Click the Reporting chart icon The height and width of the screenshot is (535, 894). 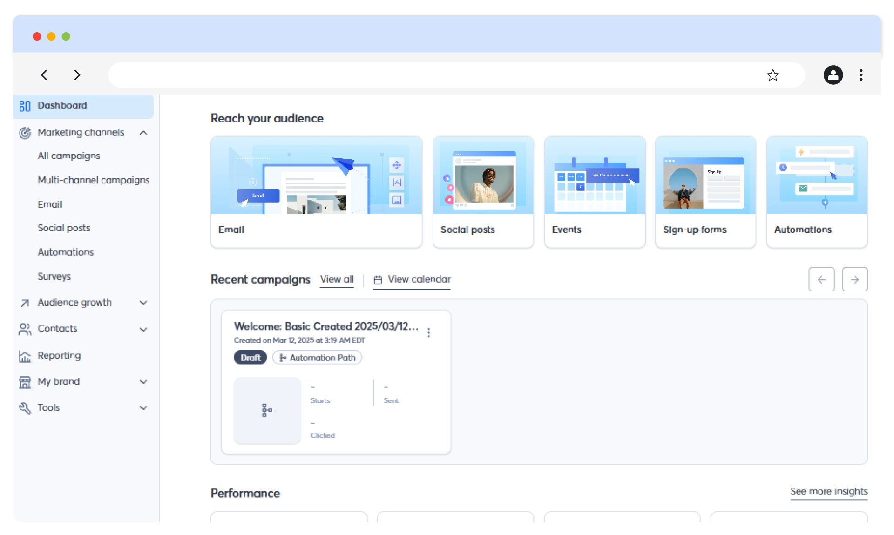[x=25, y=356]
